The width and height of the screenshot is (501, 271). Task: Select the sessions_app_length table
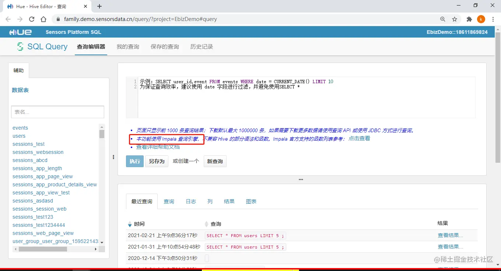tap(37, 168)
